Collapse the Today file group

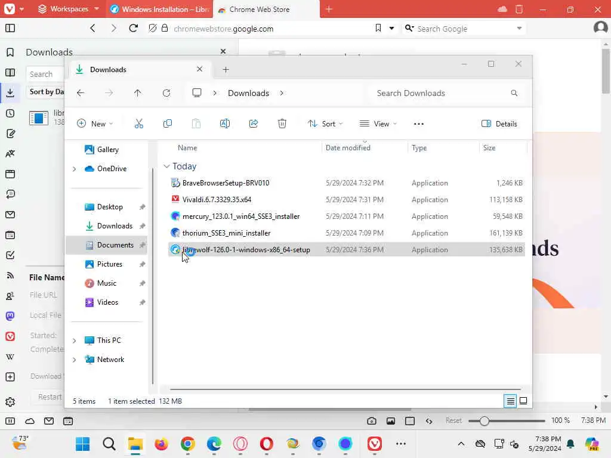166,166
